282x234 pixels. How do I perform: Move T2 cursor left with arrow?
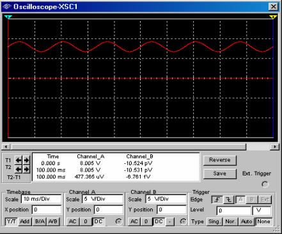19,169
